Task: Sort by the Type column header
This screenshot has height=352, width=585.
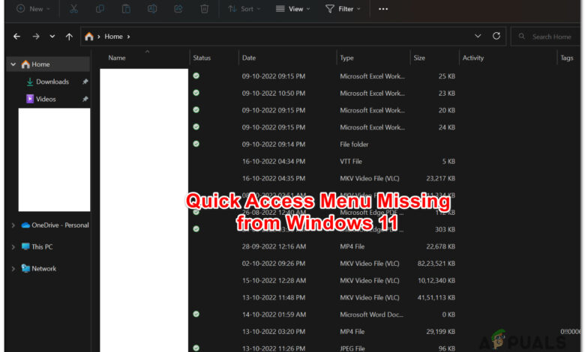Action: click(x=346, y=58)
